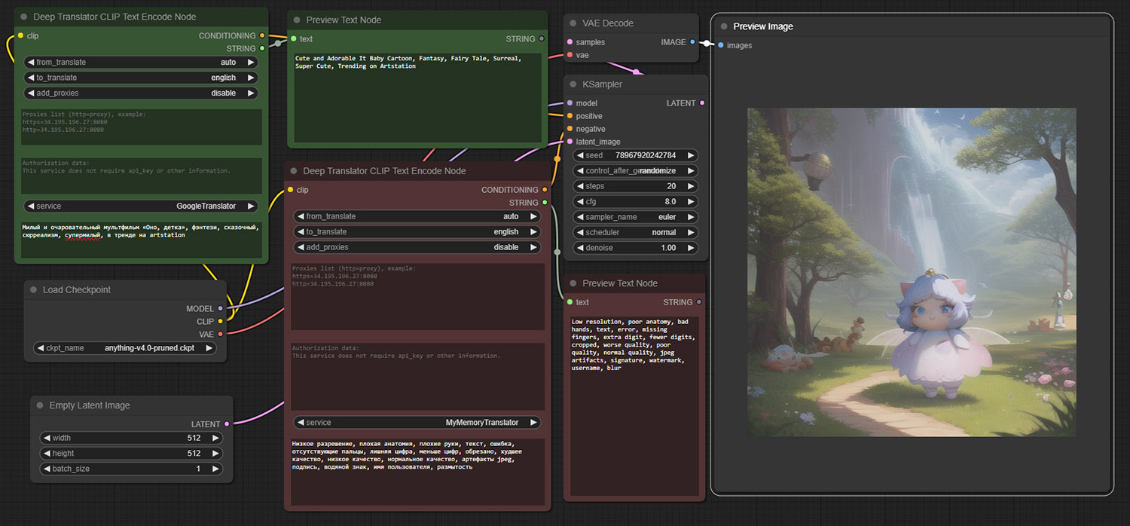The image size is (1130, 526).
Task: Collapse the Preview Image node with its dot
Action: 724,26
